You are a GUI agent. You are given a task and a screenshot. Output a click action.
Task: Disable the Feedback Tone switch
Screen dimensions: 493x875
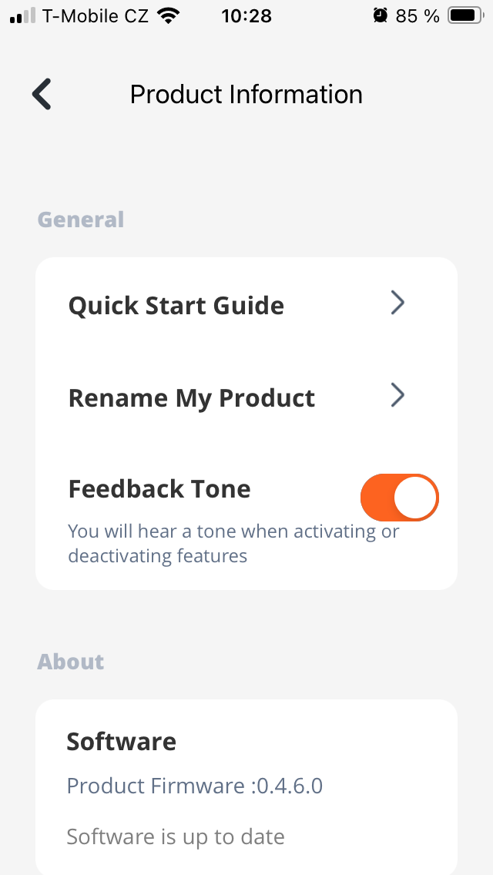[x=399, y=498]
